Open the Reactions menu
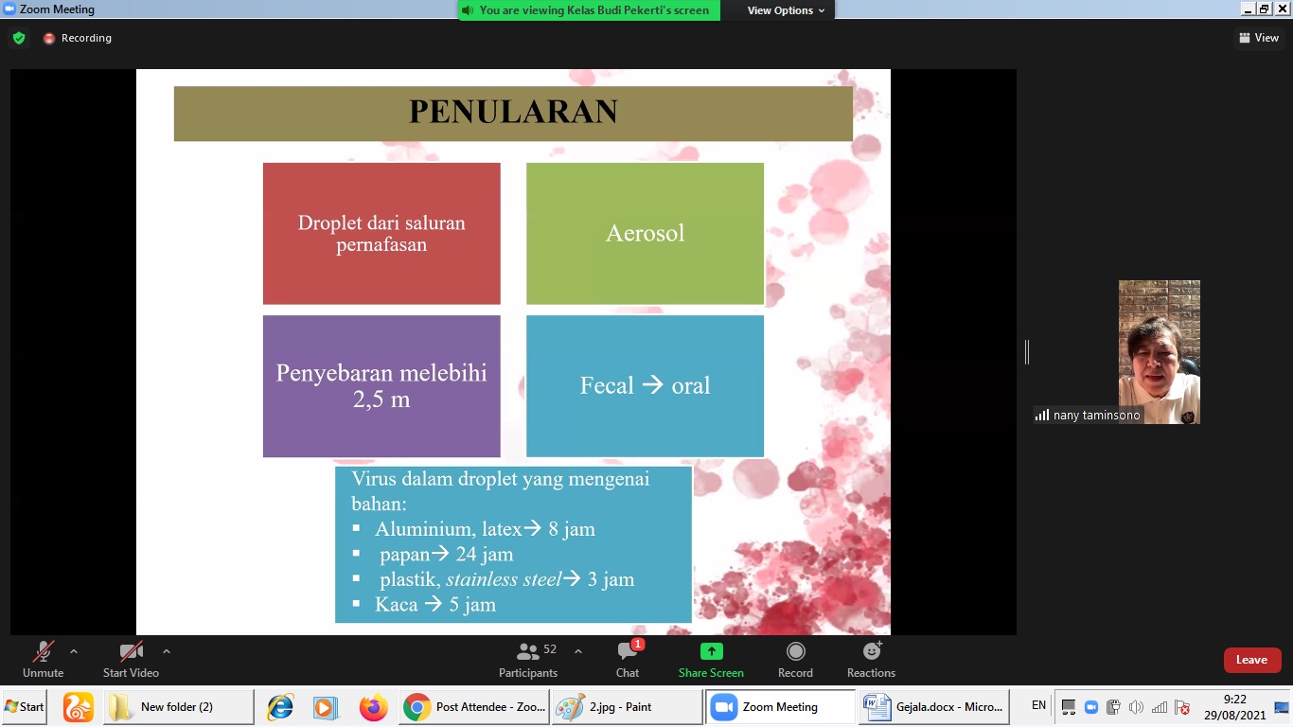Viewport: 1293px width, 727px height. (x=871, y=659)
